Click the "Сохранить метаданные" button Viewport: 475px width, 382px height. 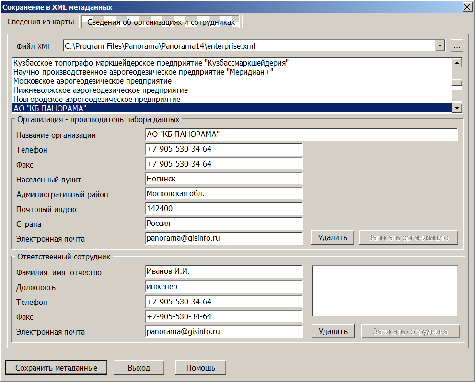57,368
